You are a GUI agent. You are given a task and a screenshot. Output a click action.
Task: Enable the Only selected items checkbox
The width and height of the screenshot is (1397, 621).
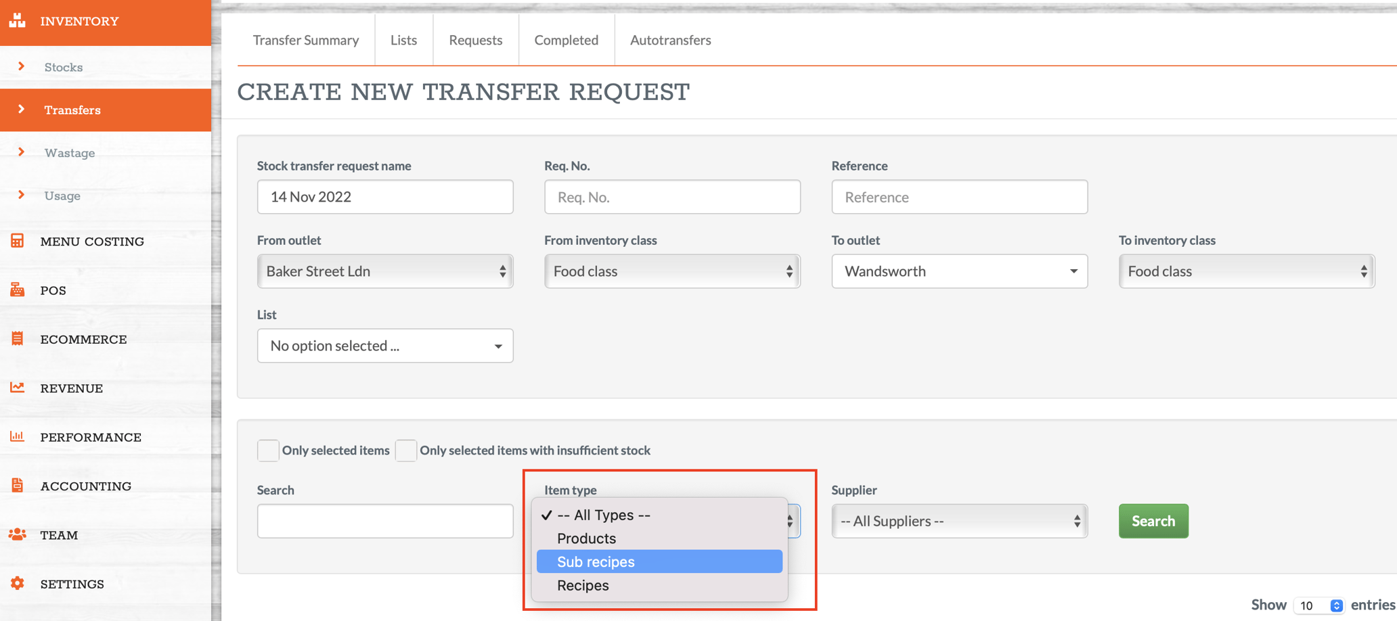268,451
